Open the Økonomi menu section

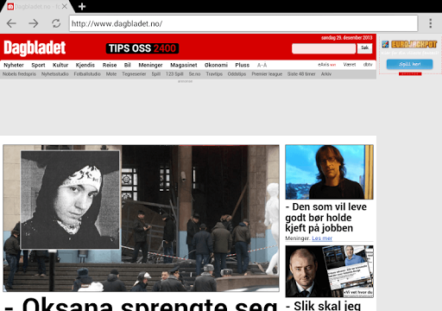point(216,65)
